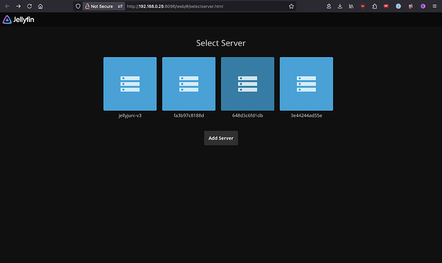Click the blue circular extension icon

tap(398, 6)
